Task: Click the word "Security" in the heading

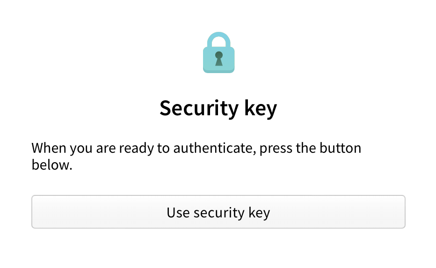Action: [x=199, y=109]
